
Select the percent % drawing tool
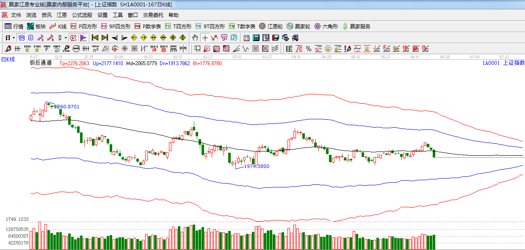[309, 49]
